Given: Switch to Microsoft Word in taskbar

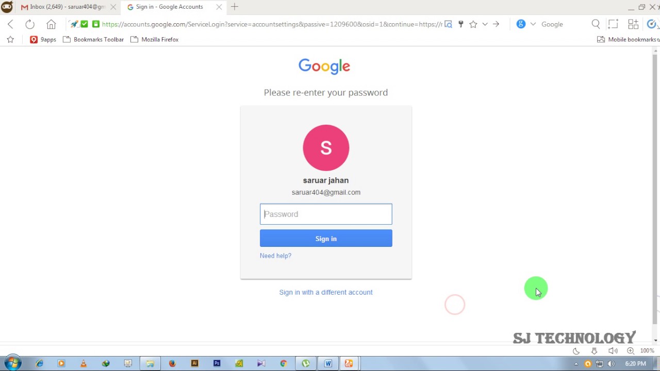Looking at the screenshot, I should click(328, 363).
